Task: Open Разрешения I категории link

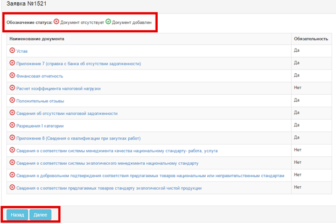Action: [40, 126]
